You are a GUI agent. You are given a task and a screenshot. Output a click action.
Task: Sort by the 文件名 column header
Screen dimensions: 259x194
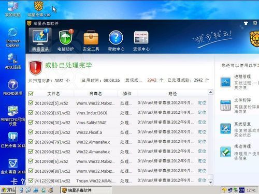point(53,94)
